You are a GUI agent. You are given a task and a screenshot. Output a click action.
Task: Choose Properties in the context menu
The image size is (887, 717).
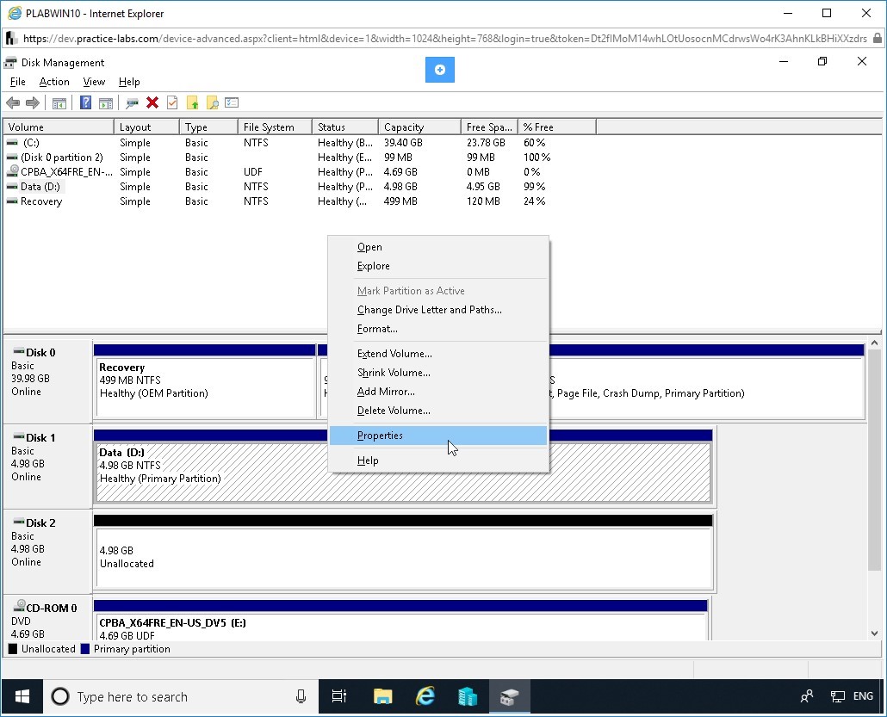click(x=438, y=436)
